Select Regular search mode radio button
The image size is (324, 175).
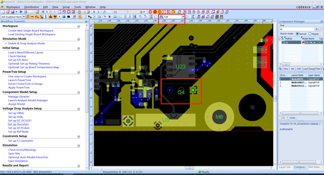(x=310, y=34)
